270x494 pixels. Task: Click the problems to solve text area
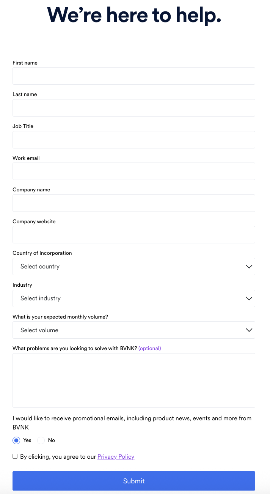coord(133,380)
